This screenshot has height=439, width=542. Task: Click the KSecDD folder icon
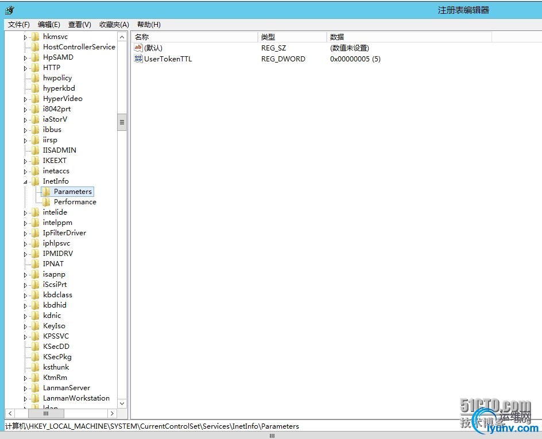tap(35, 347)
